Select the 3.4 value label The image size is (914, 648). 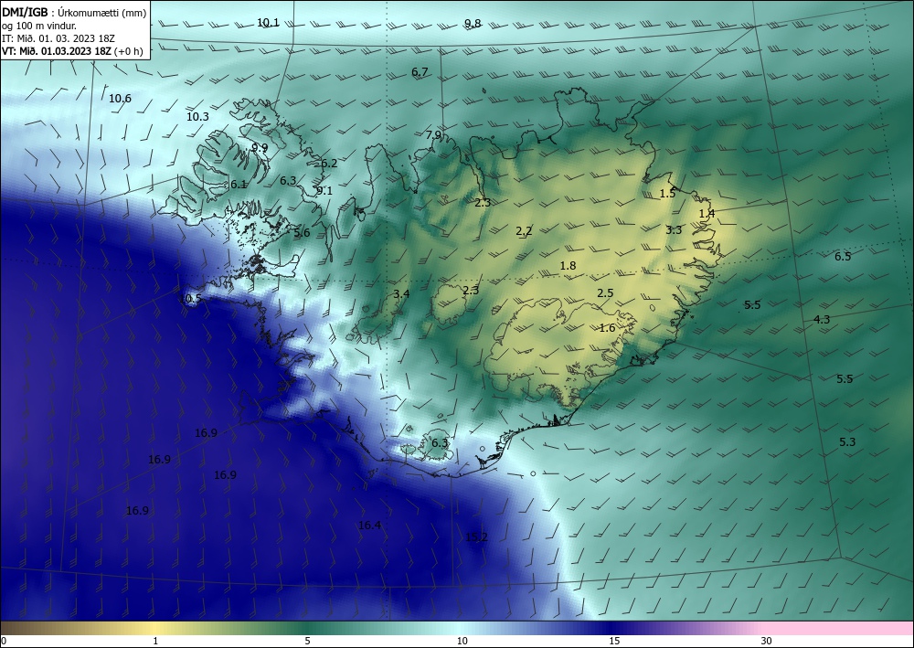[x=401, y=293]
